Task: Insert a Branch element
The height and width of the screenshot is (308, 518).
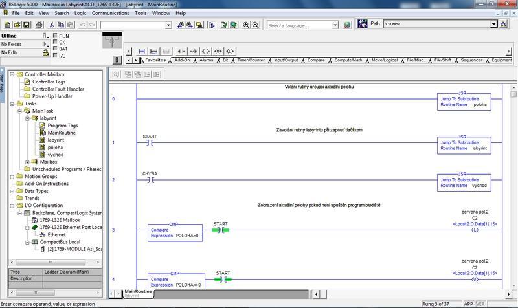Action: tap(153, 51)
